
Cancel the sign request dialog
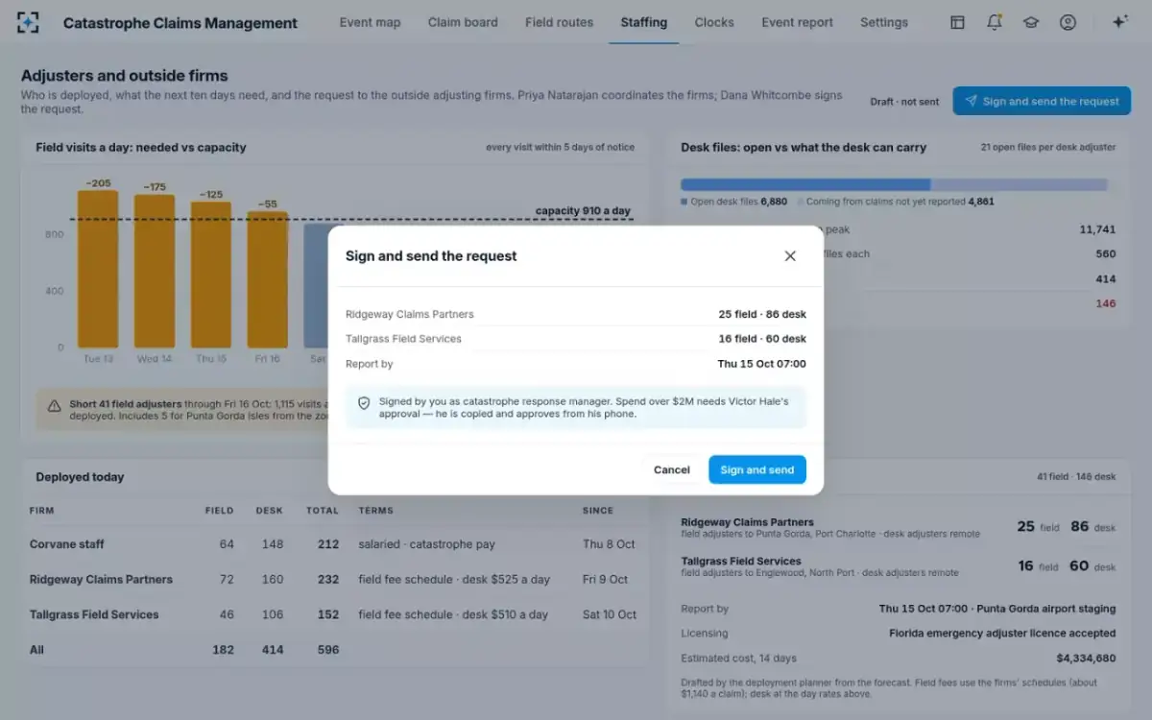(672, 469)
